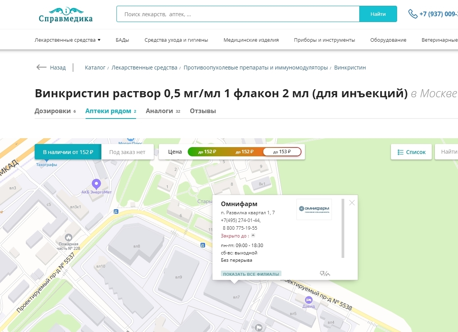Screen dimensions: 458x332
Task: Close the Омнифарм pharmacy popup
Action: point(352,203)
